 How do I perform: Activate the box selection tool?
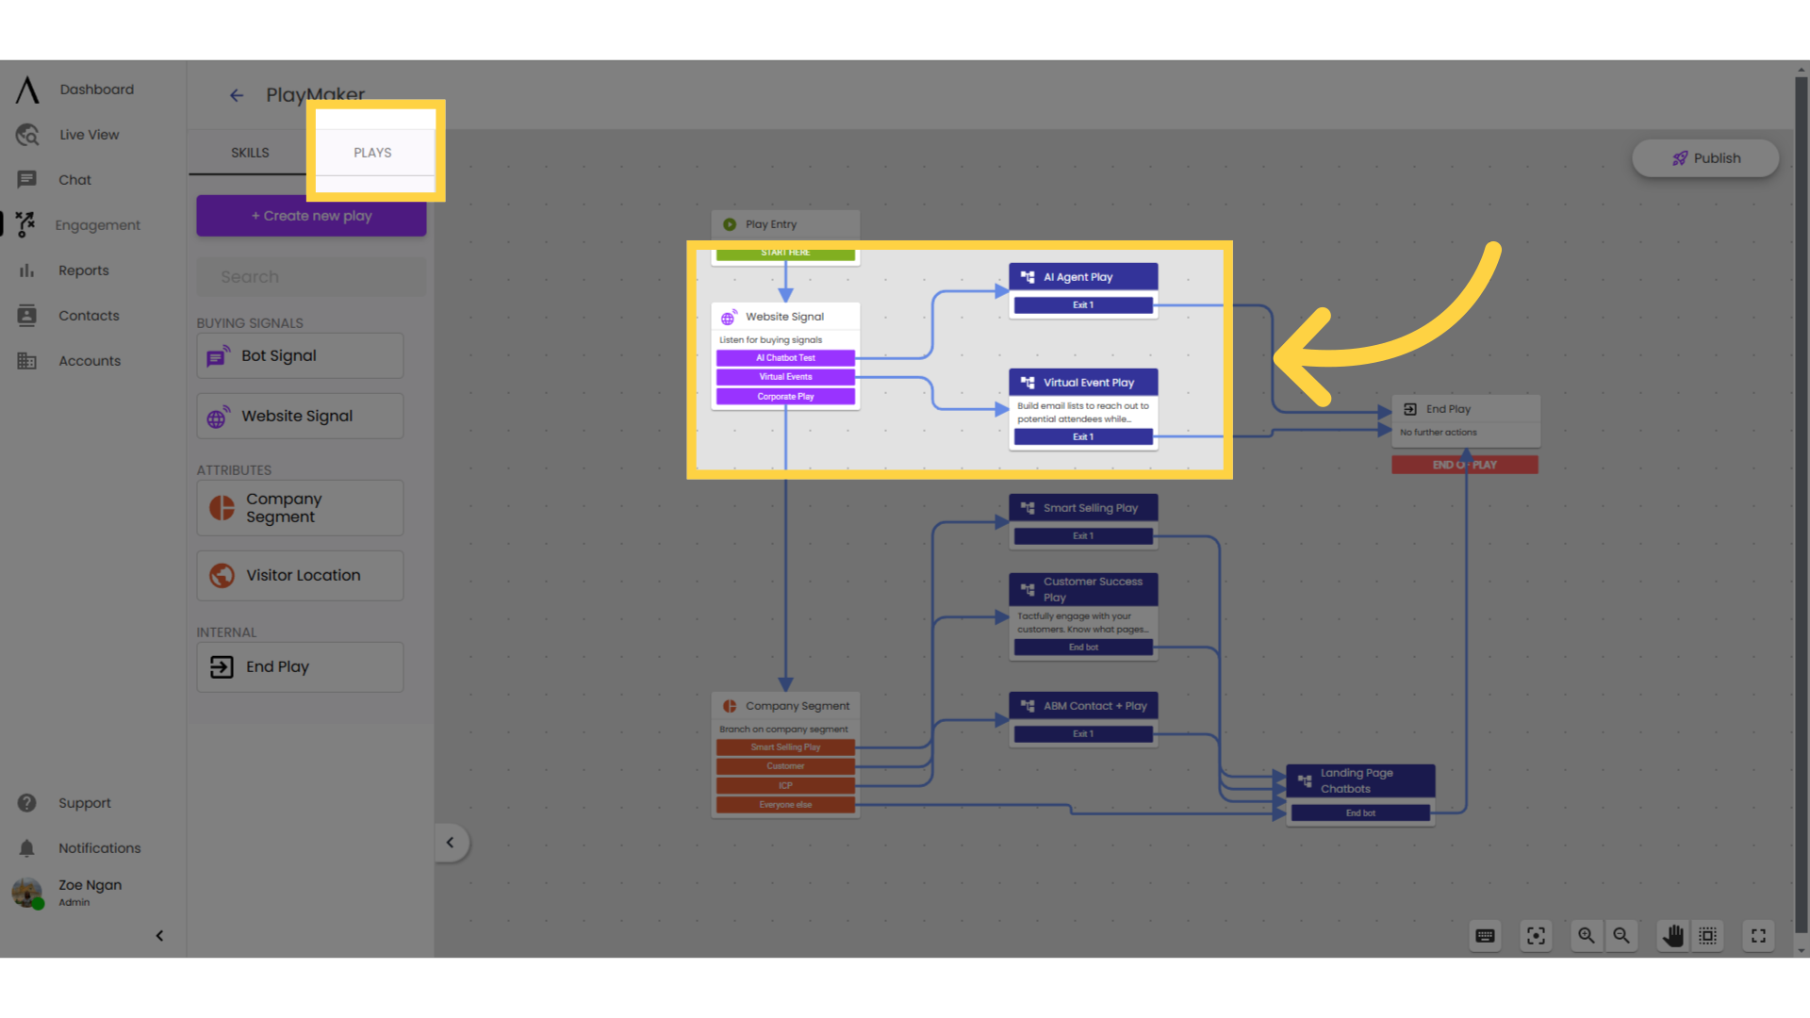[x=1708, y=936]
